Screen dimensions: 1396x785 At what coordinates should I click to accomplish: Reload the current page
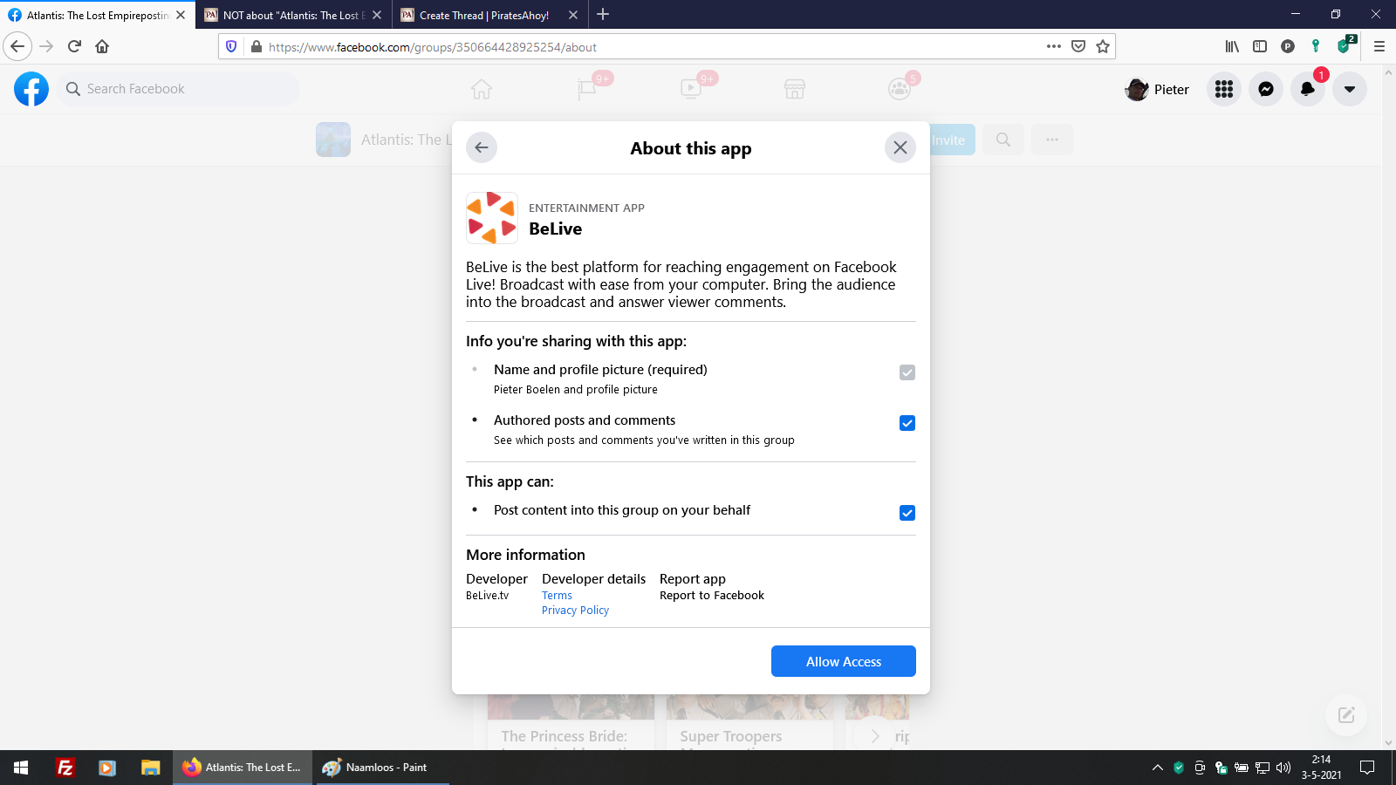pos(74,46)
